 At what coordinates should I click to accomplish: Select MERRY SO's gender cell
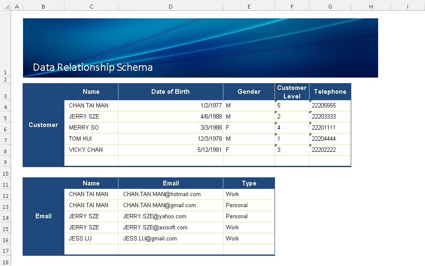[249, 128]
